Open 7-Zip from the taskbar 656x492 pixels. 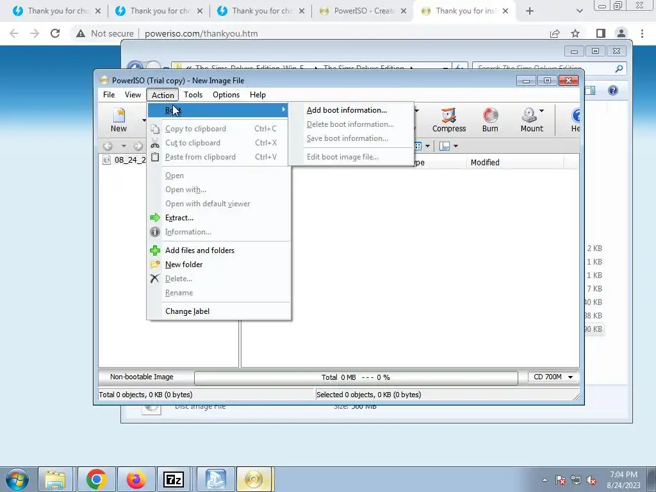click(x=174, y=479)
